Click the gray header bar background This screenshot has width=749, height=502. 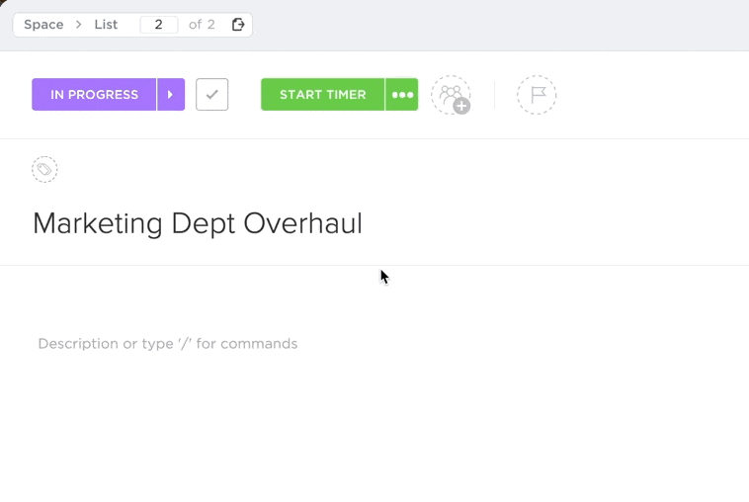click(494, 25)
